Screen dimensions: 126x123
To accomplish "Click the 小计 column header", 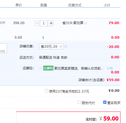I will click(x=107, y=5).
